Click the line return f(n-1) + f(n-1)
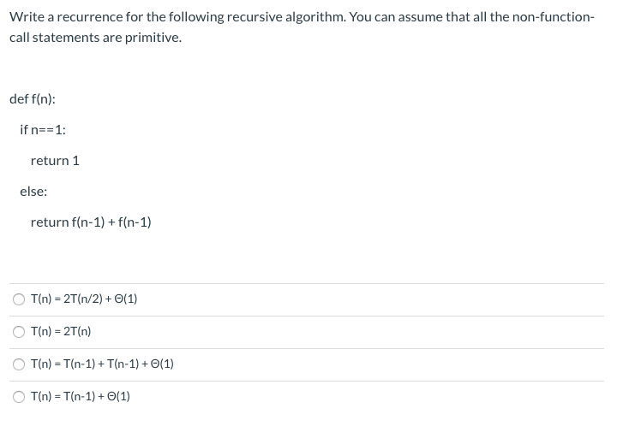Screen dimensions: 617x426 click(91, 222)
